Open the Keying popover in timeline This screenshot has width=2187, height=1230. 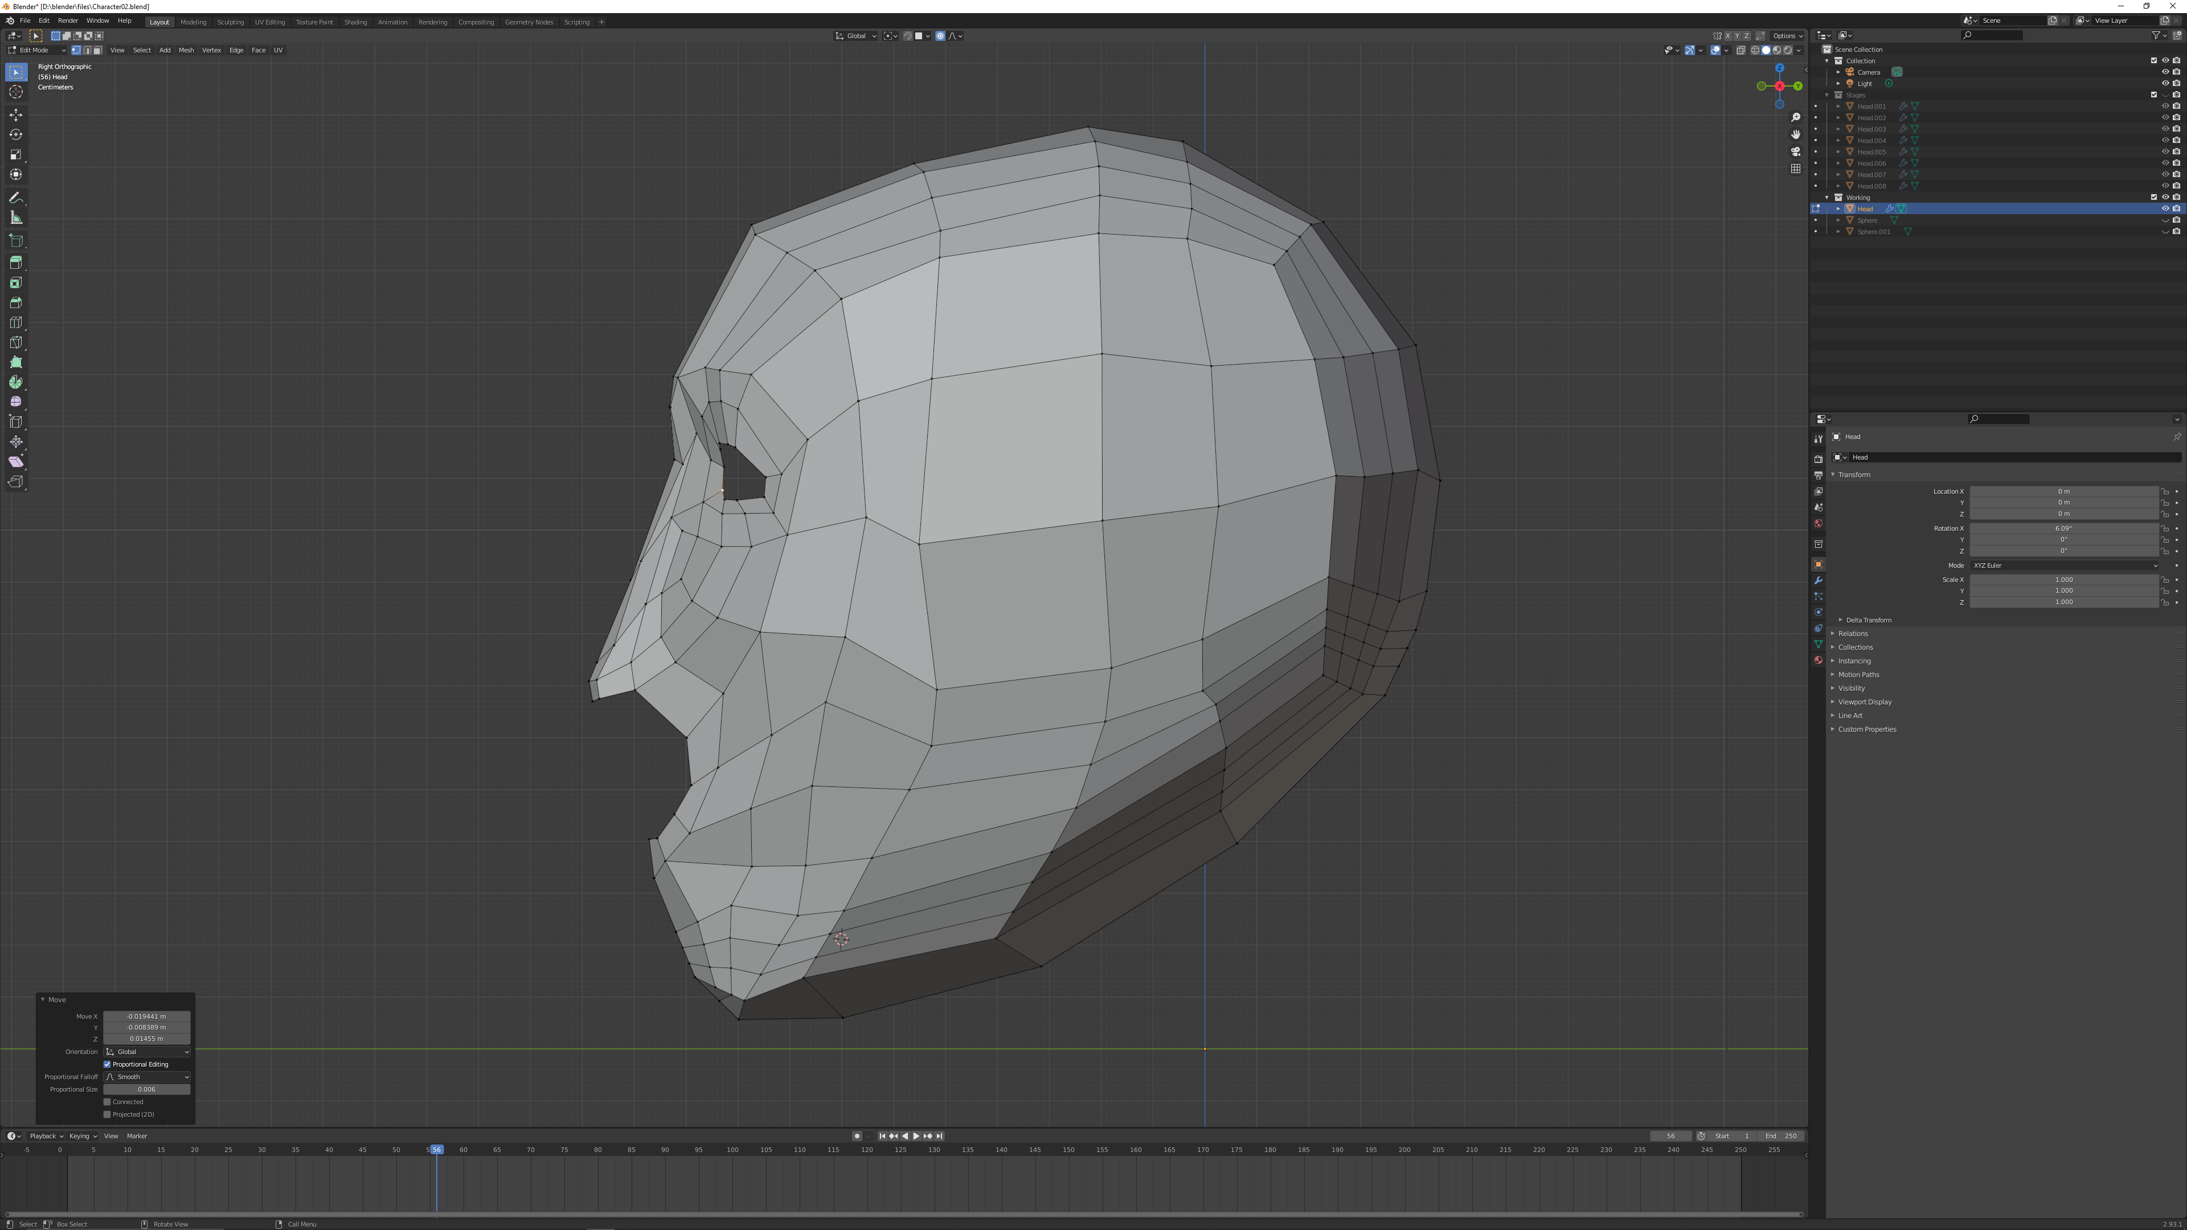pos(83,1136)
